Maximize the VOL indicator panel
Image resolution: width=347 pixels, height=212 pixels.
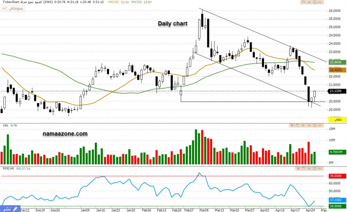click(x=298, y=125)
